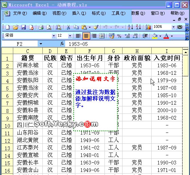Open the 插入(I) menu

click(x=79, y=13)
